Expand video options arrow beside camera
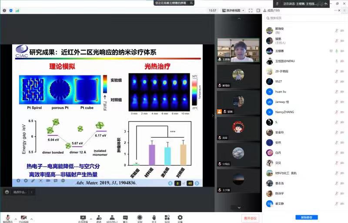 click(x=31, y=217)
